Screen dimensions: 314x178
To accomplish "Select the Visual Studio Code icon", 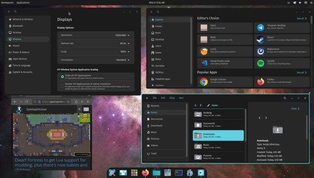I will click(204, 63).
